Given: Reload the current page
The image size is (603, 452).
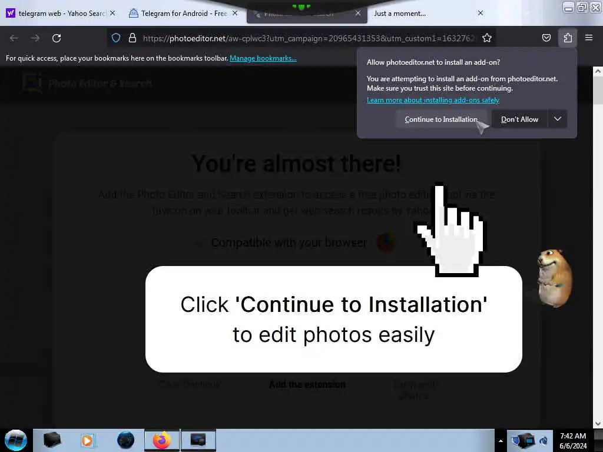Looking at the screenshot, I should click(x=57, y=38).
